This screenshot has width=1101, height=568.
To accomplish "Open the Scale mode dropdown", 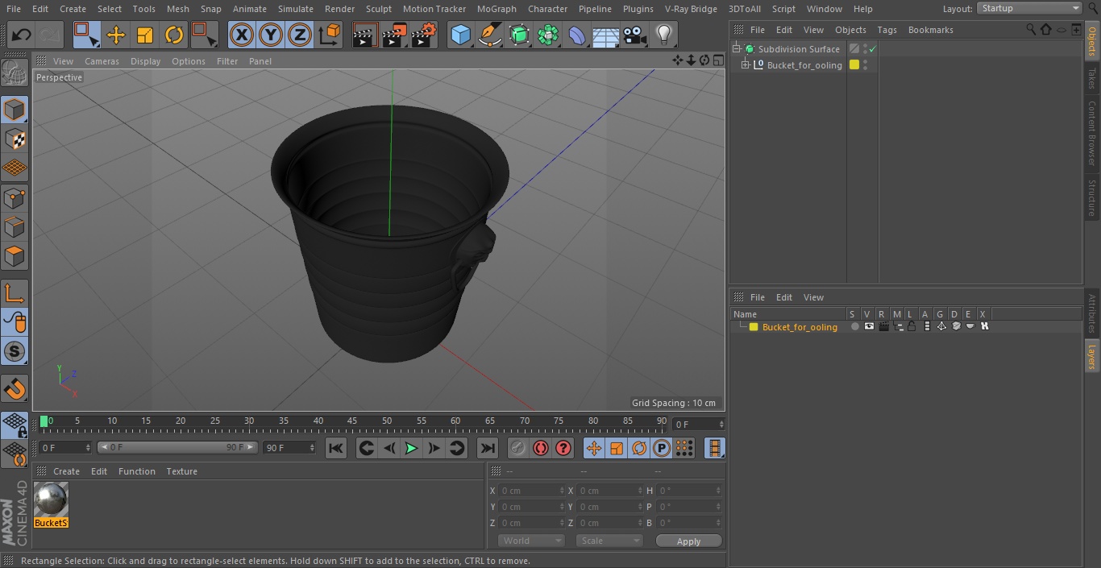I will (x=609, y=541).
